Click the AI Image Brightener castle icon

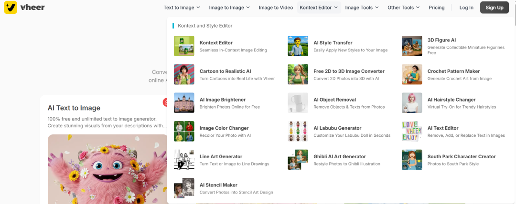[x=184, y=103]
